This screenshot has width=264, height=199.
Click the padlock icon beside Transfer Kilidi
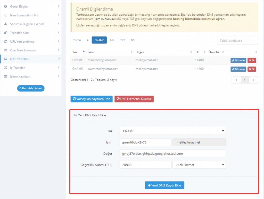(5, 33)
